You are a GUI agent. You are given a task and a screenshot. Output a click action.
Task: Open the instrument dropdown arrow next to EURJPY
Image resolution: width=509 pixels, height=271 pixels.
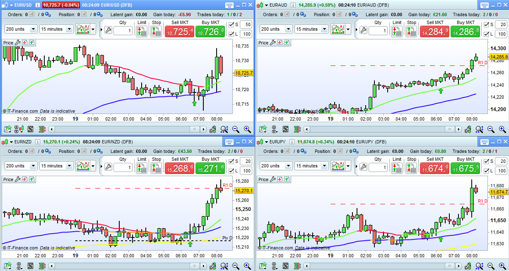coord(266,142)
